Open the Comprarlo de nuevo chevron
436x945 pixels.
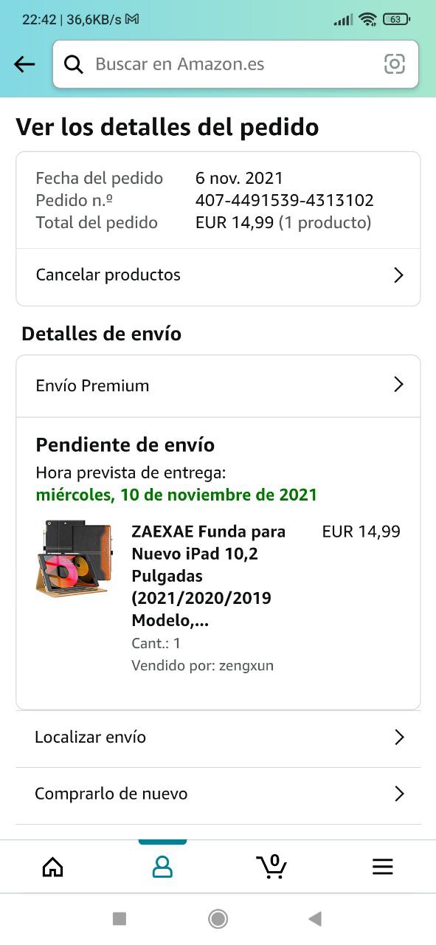399,794
